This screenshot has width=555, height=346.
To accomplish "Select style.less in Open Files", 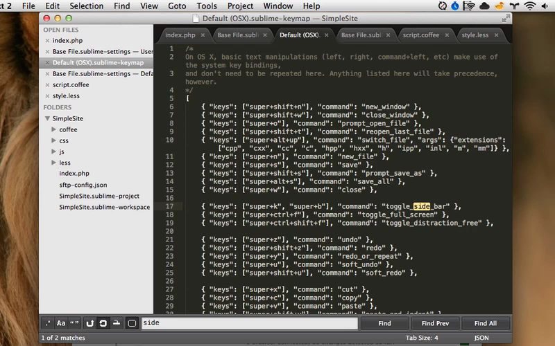I will tap(66, 95).
